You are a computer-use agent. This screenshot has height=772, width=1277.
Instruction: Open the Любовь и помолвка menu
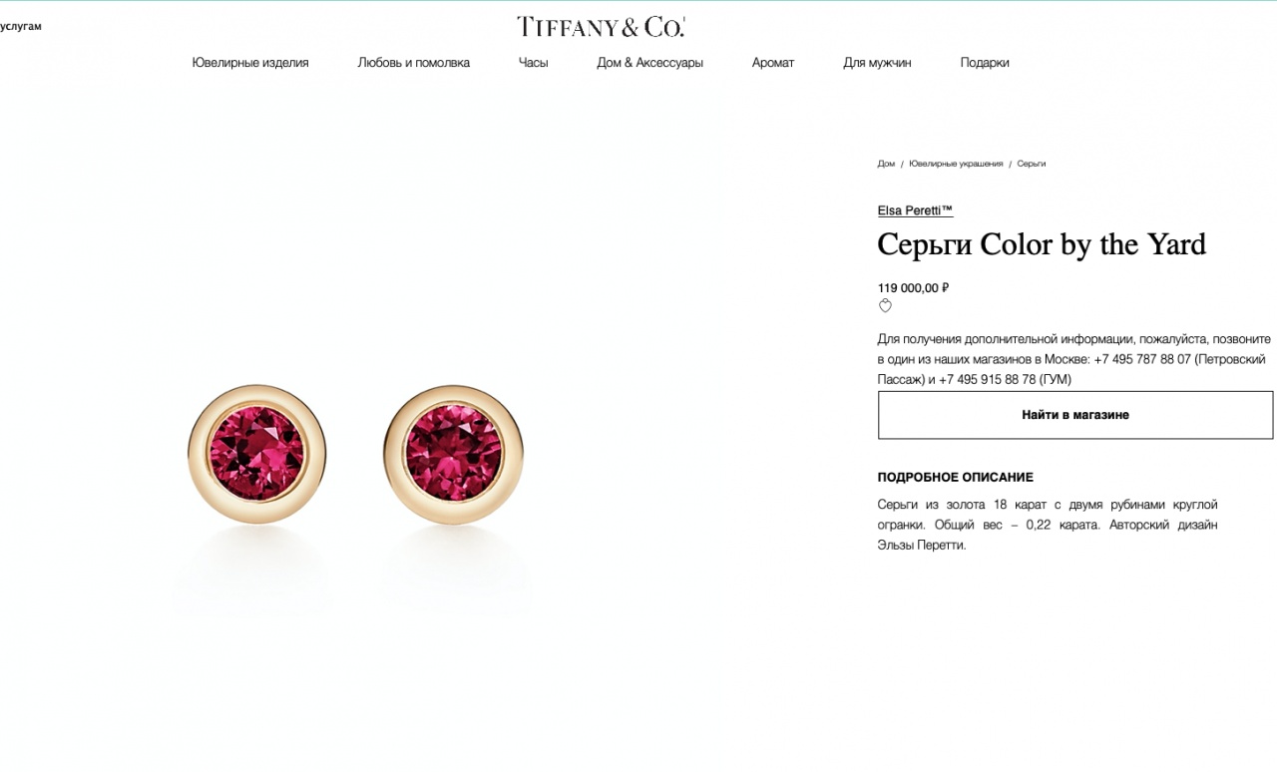click(413, 62)
